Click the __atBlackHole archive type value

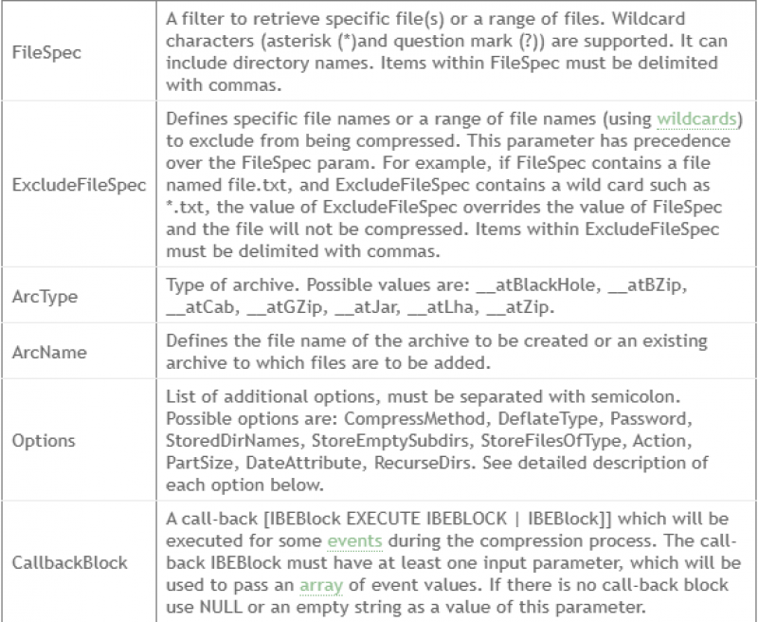538,285
